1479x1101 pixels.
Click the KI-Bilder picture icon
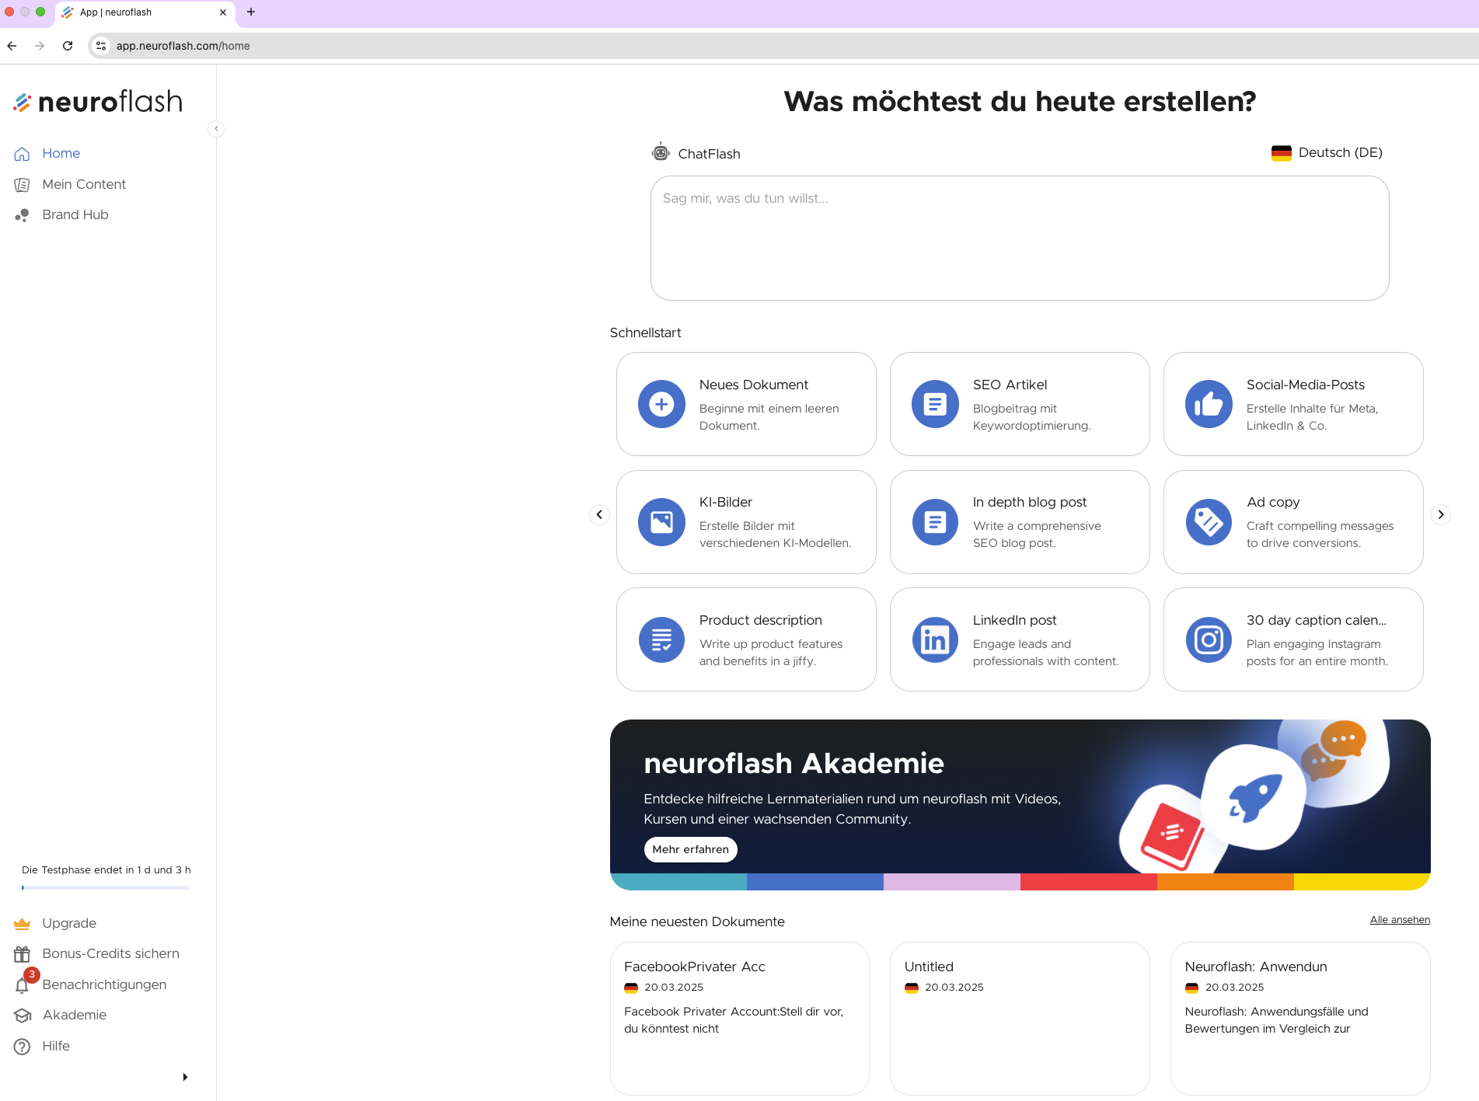tap(661, 522)
